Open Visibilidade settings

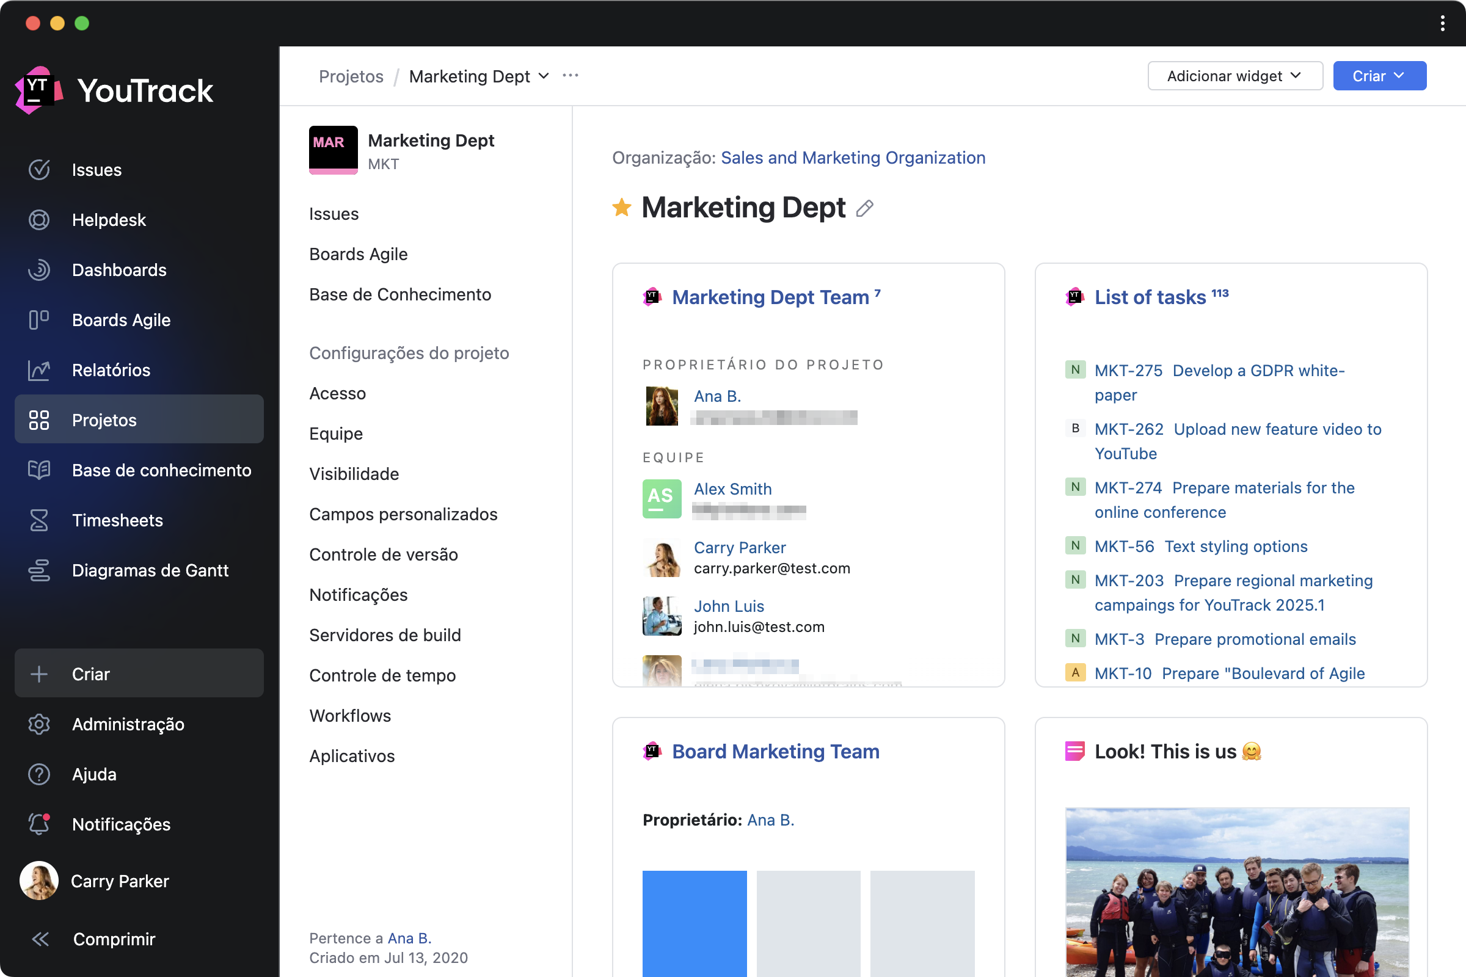click(354, 474)
